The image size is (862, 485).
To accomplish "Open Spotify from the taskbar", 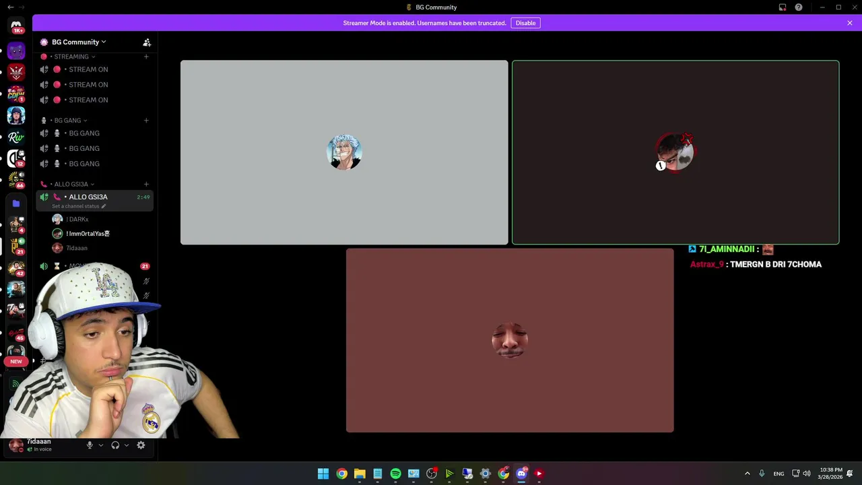I will click(395, 474).
